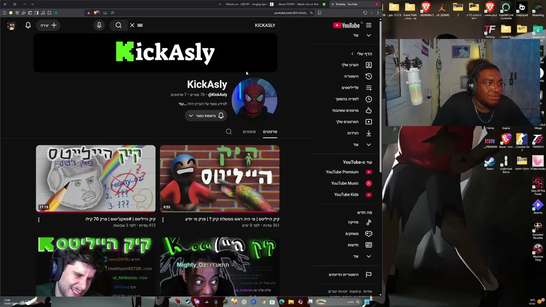The image size is (546, 307).
Task: Open the נרשמת כמנוי subscription dropdown
Action: [206, 116]
